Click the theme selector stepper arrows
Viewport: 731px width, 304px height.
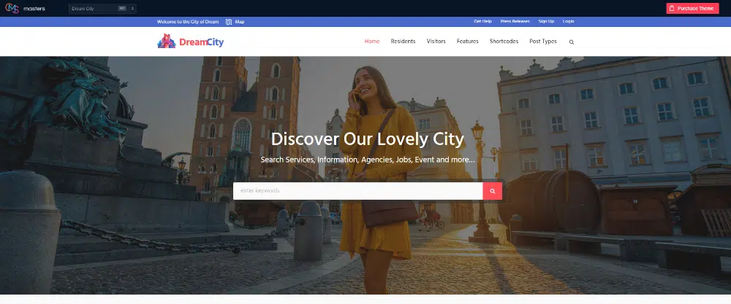pos(132,9)
